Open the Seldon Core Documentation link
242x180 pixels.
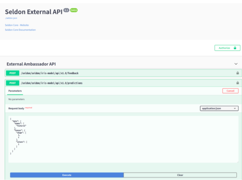(x=20, y=30)
